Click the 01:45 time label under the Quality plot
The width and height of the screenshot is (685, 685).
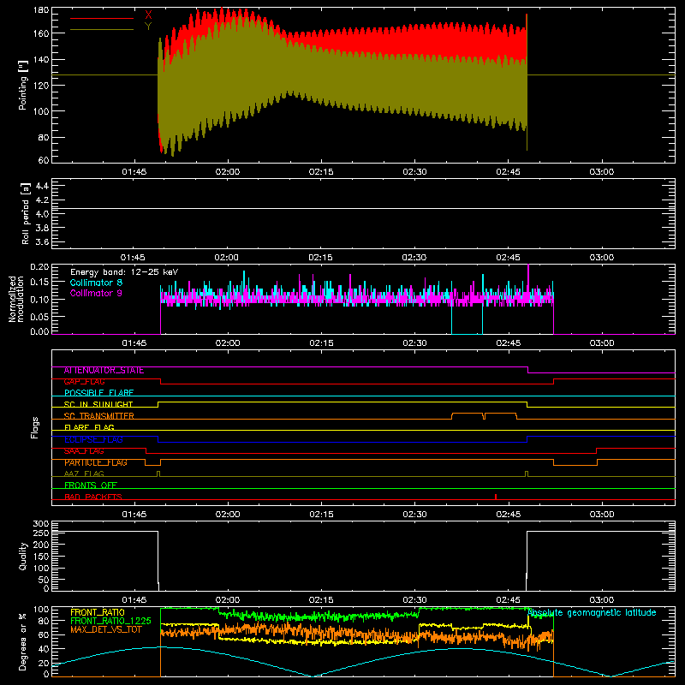click(134, 600)
